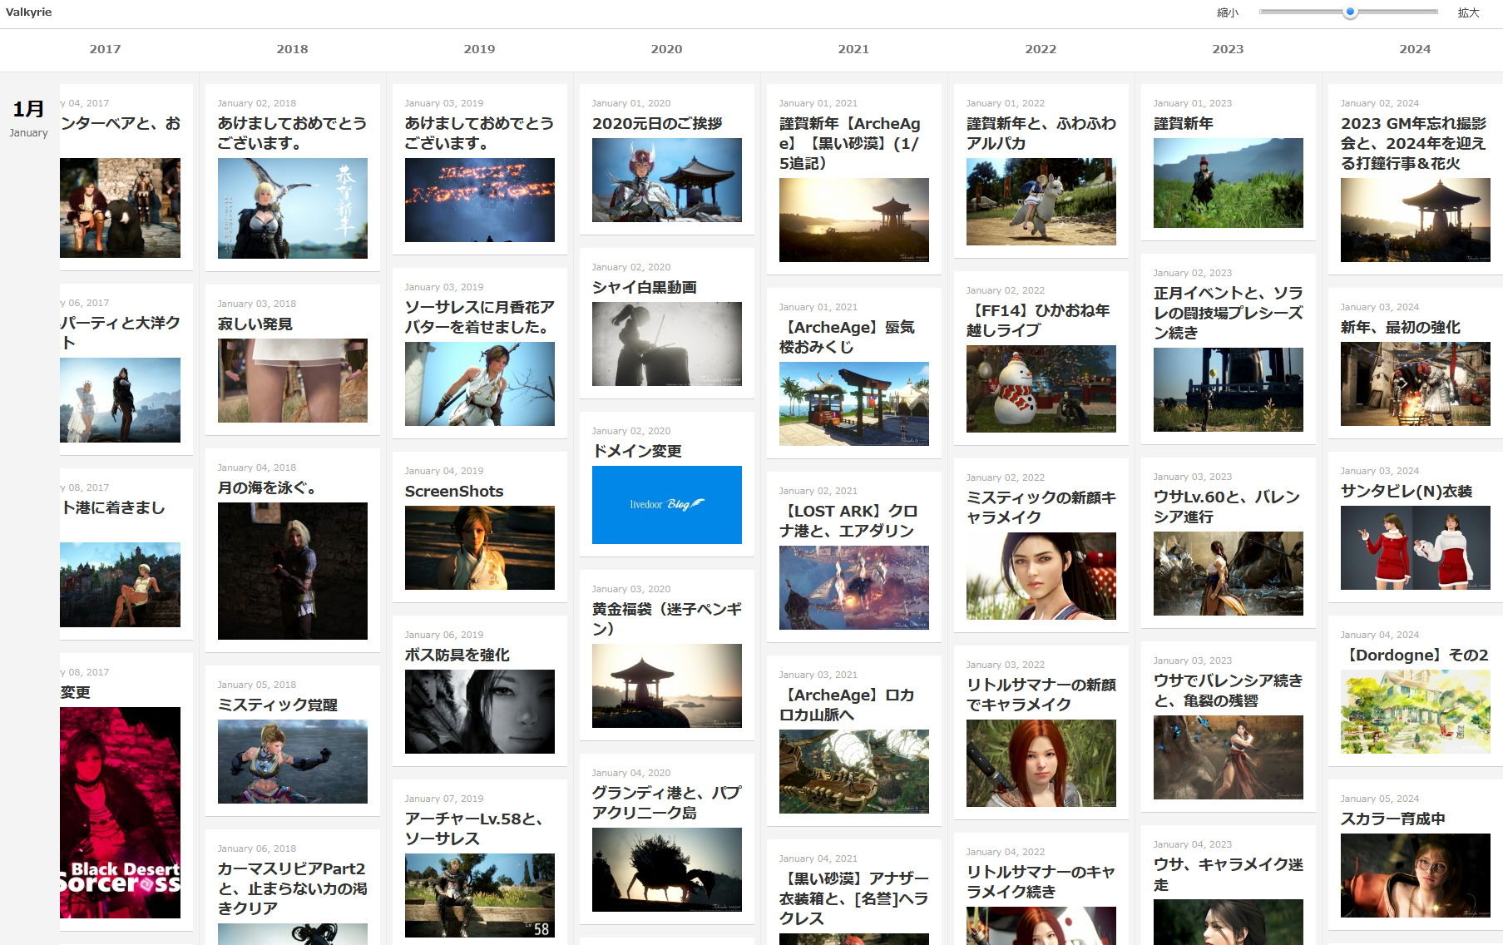Open the ミスティック覚醒 post title
Image resolution: width=1503 pixels, height=945 pixels.
(278, 705)
